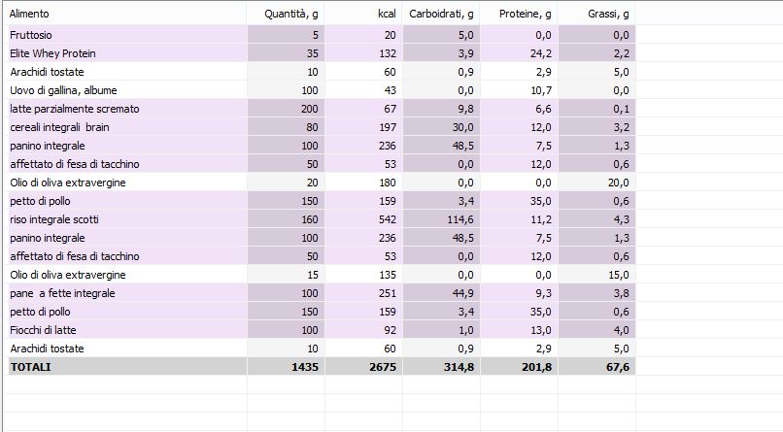The image size is (783, 432).
Task: Click the latte parzialmente scremato entry
Action: 75,109
